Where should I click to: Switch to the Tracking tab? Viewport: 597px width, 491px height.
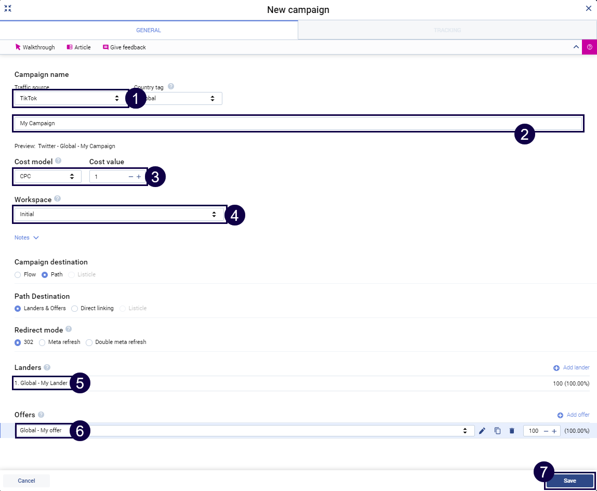click(447, 30)
